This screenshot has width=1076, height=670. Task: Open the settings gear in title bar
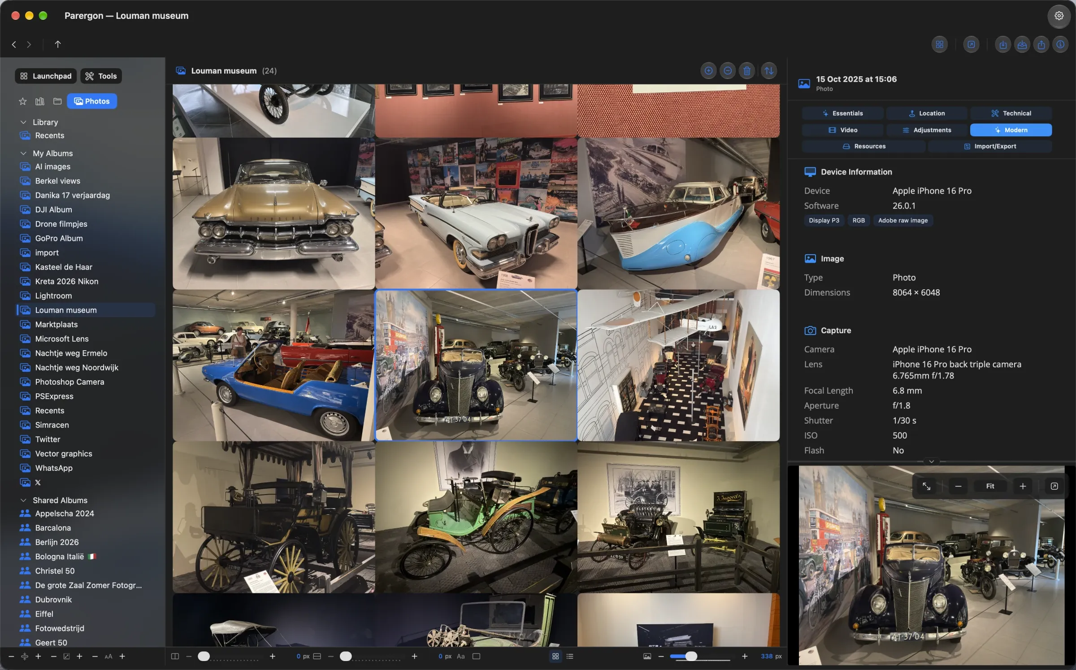pos(1059,16)
